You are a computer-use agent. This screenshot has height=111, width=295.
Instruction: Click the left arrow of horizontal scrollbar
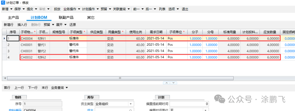5,78
